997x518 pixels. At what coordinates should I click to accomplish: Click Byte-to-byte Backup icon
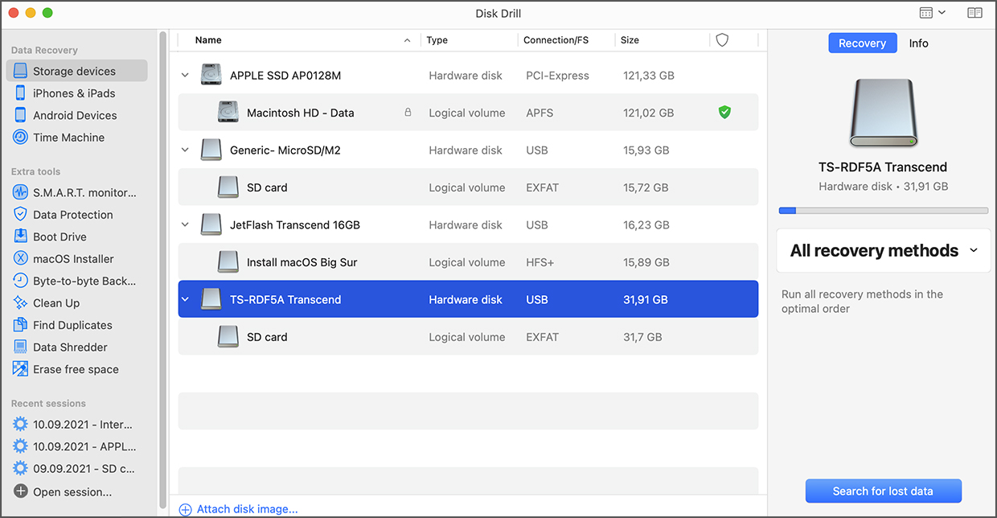(x=20, y=281)
